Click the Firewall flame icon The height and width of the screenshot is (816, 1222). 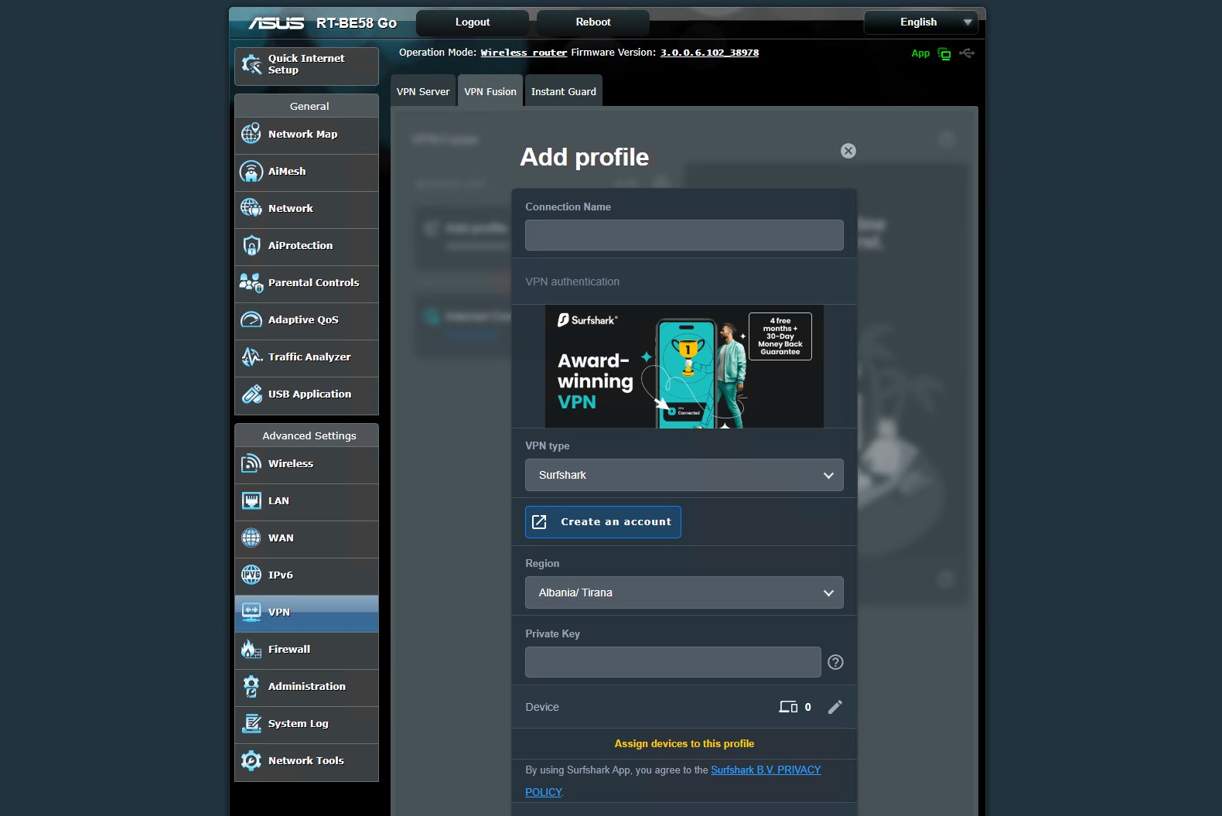tap(251, 649)
